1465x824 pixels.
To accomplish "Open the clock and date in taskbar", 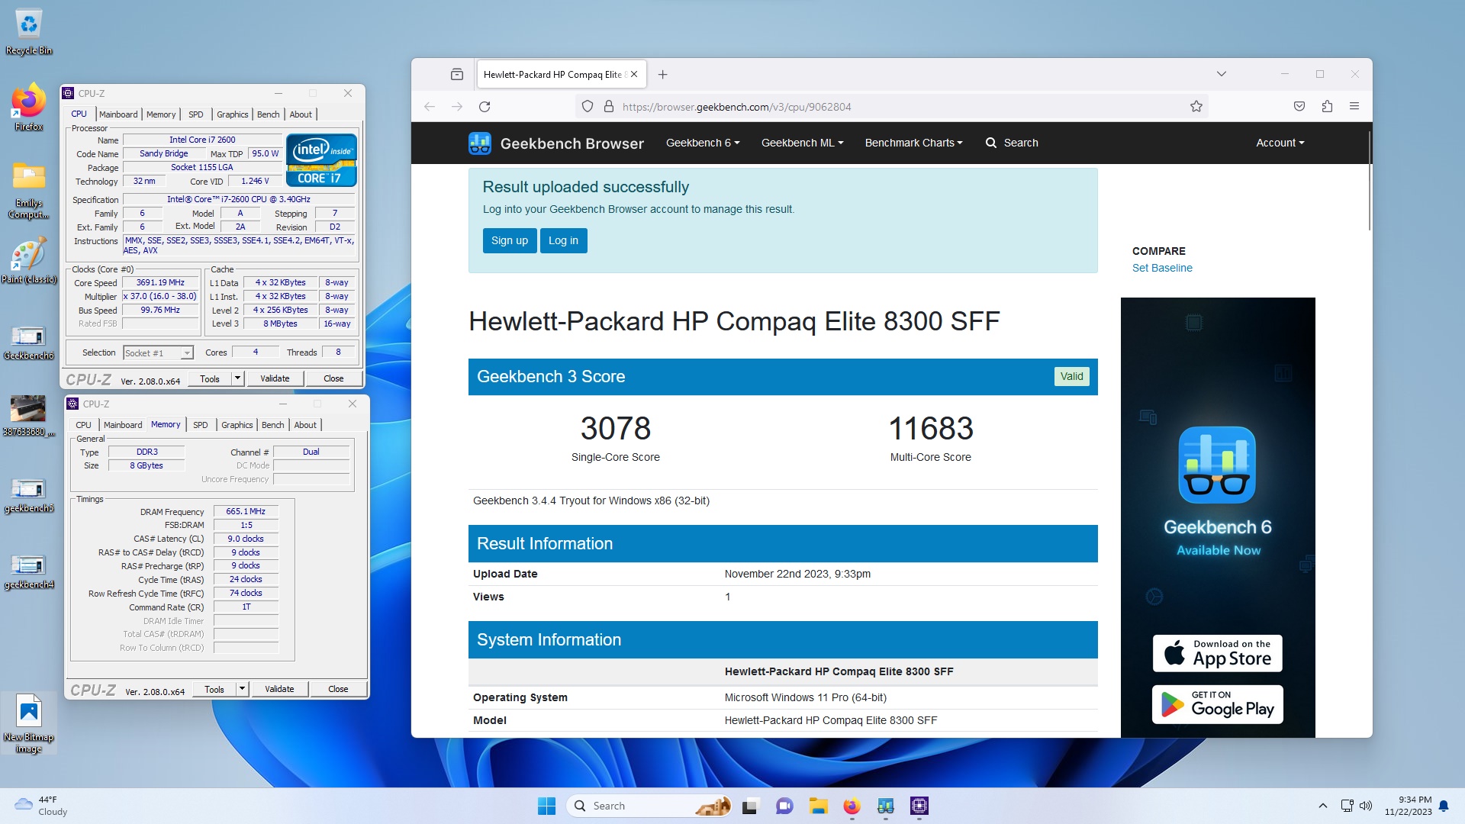I will [1409, 806].
